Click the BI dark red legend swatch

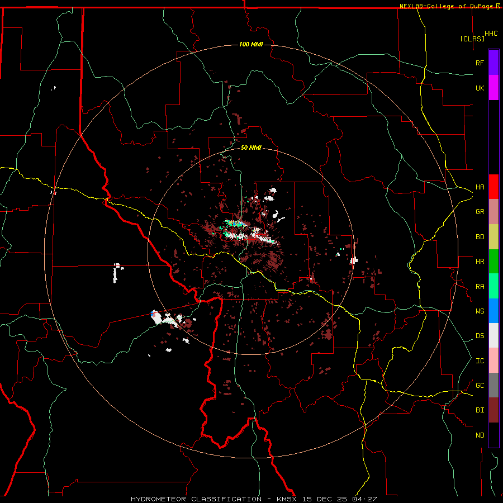tap(493, 410)
